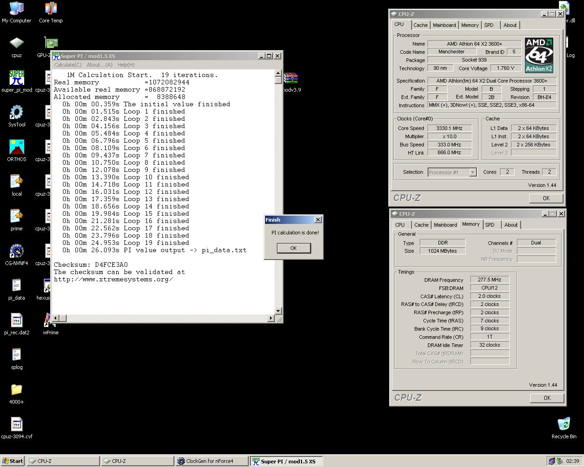Click the Name field 'AMD Athlon 64 X2 3600+'
The image size is (584, 467).
(474, 44)
